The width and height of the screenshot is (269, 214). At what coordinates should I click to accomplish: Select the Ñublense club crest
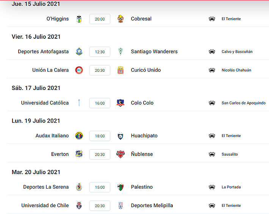point(120,154)
